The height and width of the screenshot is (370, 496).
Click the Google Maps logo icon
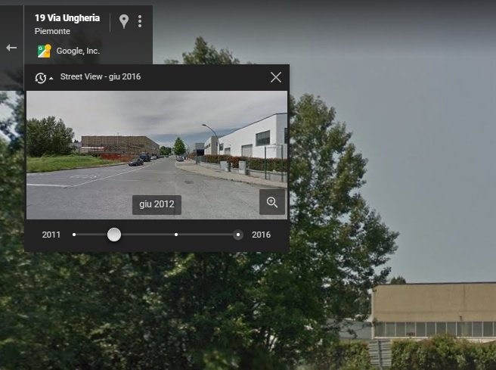point(45,51)
